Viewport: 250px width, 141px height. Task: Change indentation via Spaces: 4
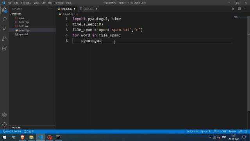coord(205,132)
